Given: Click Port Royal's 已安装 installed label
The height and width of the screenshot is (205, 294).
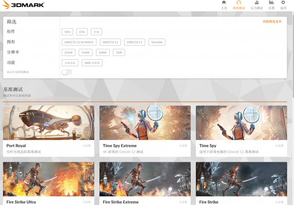Looking at the screenshot, I should pyautogui.click(x=87, y=146).
